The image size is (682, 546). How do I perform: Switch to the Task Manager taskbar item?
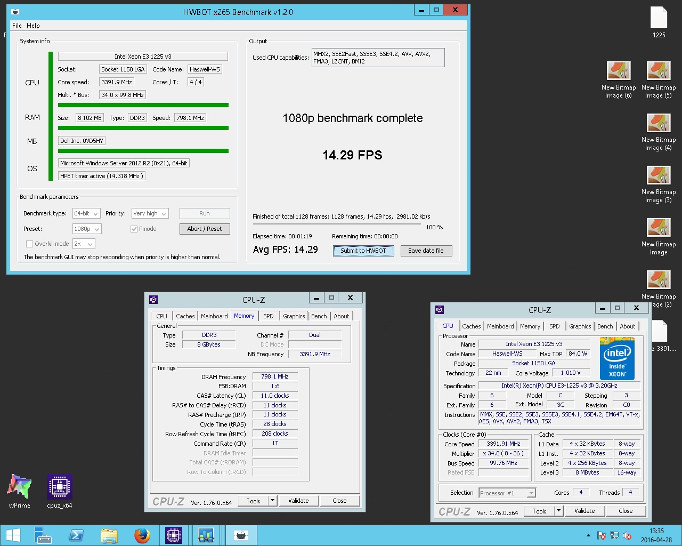tap(207, 535)
